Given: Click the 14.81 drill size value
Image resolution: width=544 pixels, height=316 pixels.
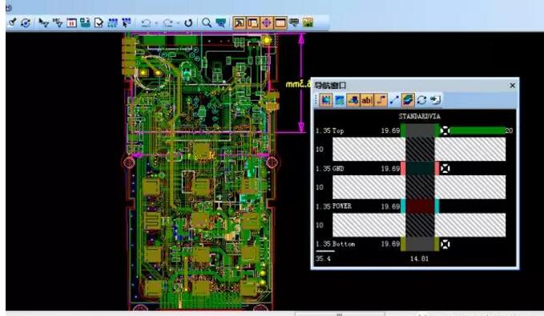Looking at the screenshot, I should pos(419,258).
